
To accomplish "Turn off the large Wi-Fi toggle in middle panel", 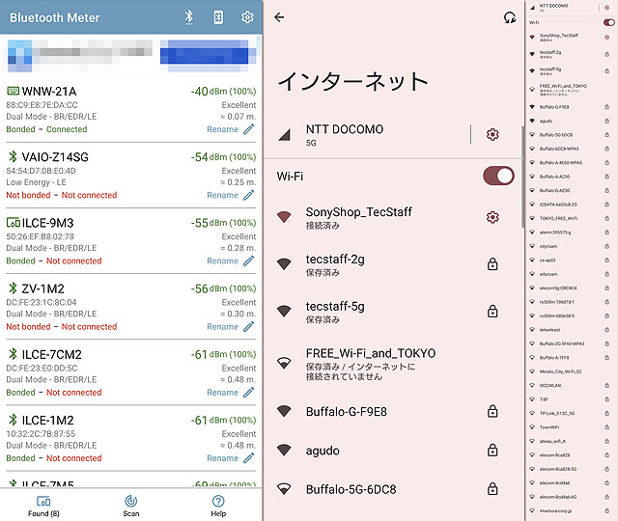I will coord(498,176).
